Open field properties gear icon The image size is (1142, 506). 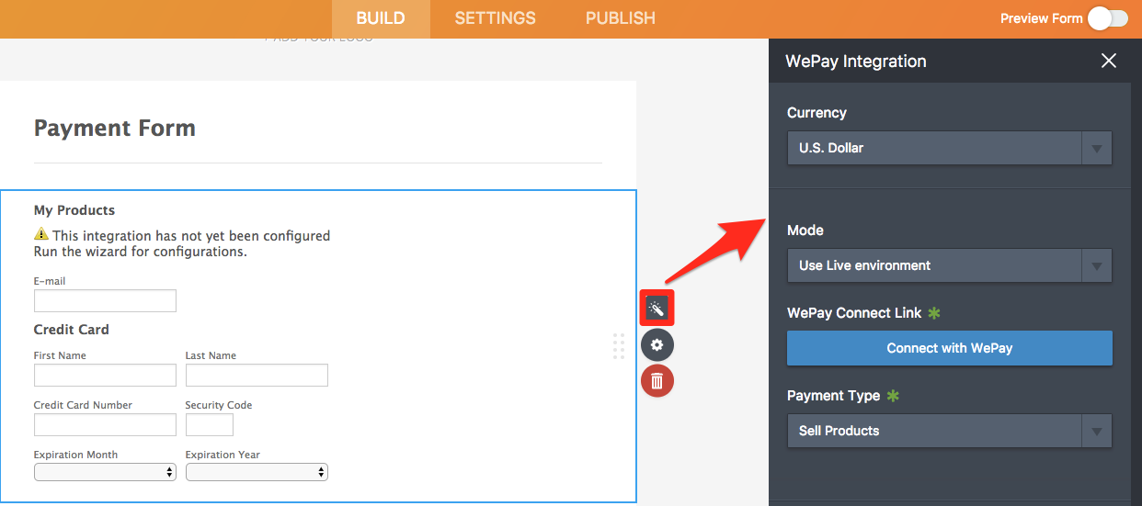(657, 345)
